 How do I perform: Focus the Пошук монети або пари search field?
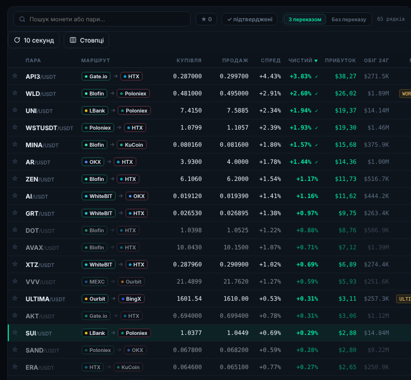101,19
